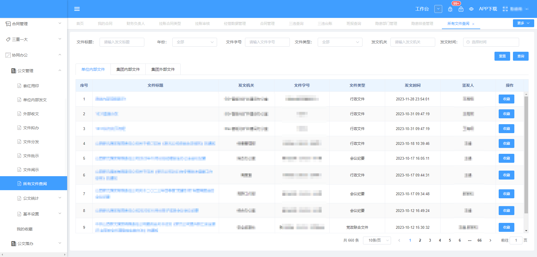Expand the 公文落办 sidebar menu
This screenshot has width=537, height=257.
34,244
